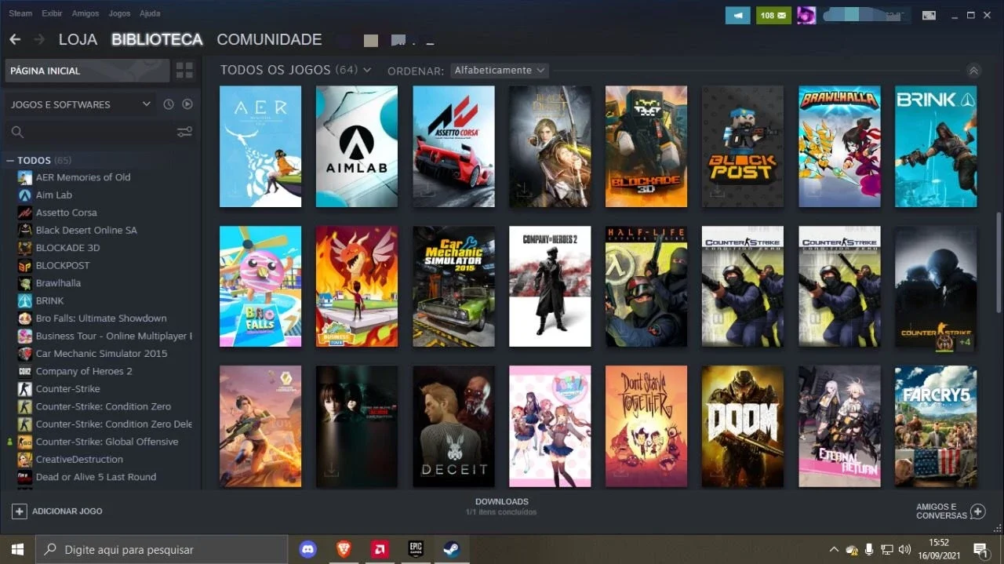Open the Windows notification center icon
Viewport: 1004px width, 564px height.
980,549
